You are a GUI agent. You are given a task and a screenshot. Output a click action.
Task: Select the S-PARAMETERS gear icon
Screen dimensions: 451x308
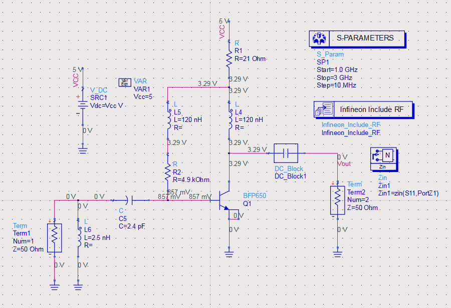318,38
